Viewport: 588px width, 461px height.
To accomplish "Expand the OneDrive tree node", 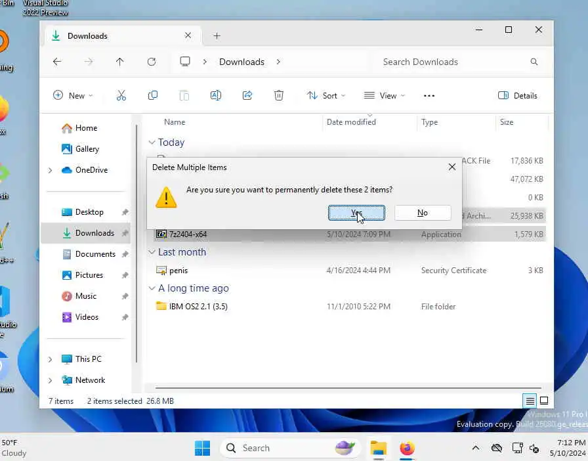I will point(51,170).
